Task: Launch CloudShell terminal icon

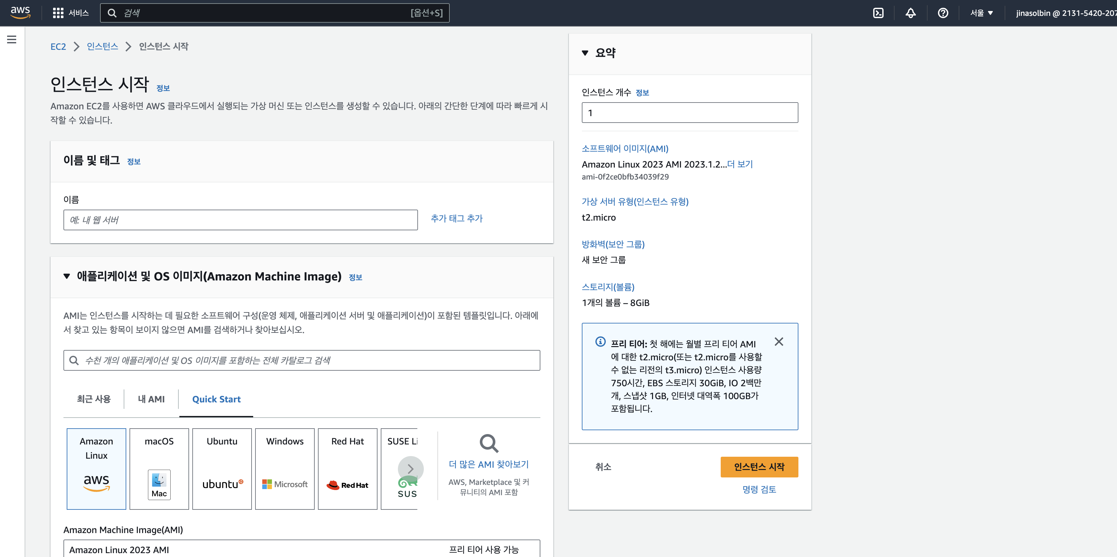Action: tap(878, 13)
